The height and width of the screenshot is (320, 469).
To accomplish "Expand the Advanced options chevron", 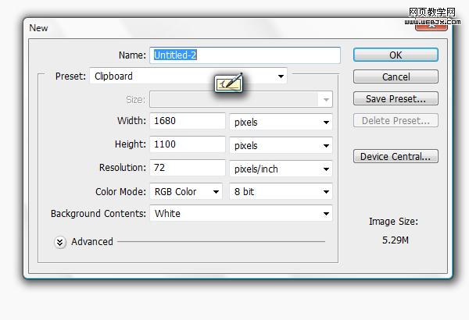I will tap(60, 242).
